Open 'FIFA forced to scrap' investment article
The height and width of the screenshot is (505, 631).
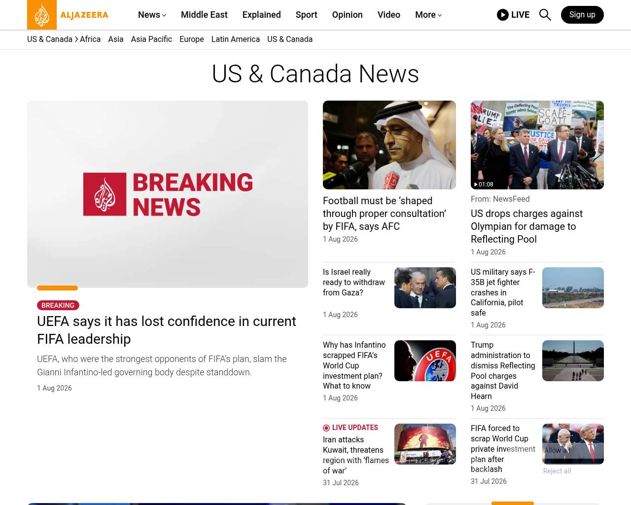pos(503,449)
